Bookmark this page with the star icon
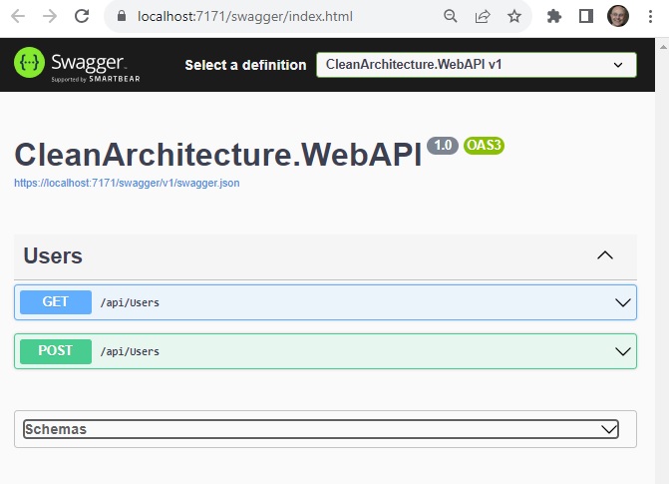The width and height of the screenshot is (669, 484). tap(514, 16)
